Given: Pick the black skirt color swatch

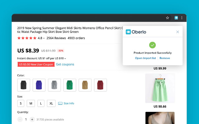Looking at the screenshot, I should coord(24,85).
